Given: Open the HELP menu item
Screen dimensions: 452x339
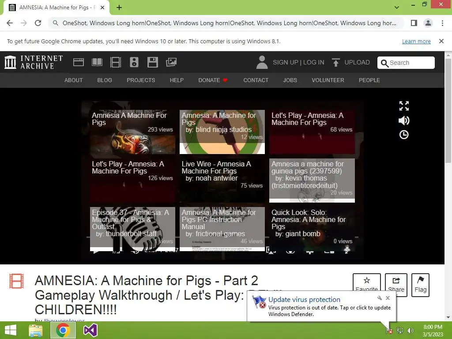Looking at the screenshot, I should tap(177, 80).
